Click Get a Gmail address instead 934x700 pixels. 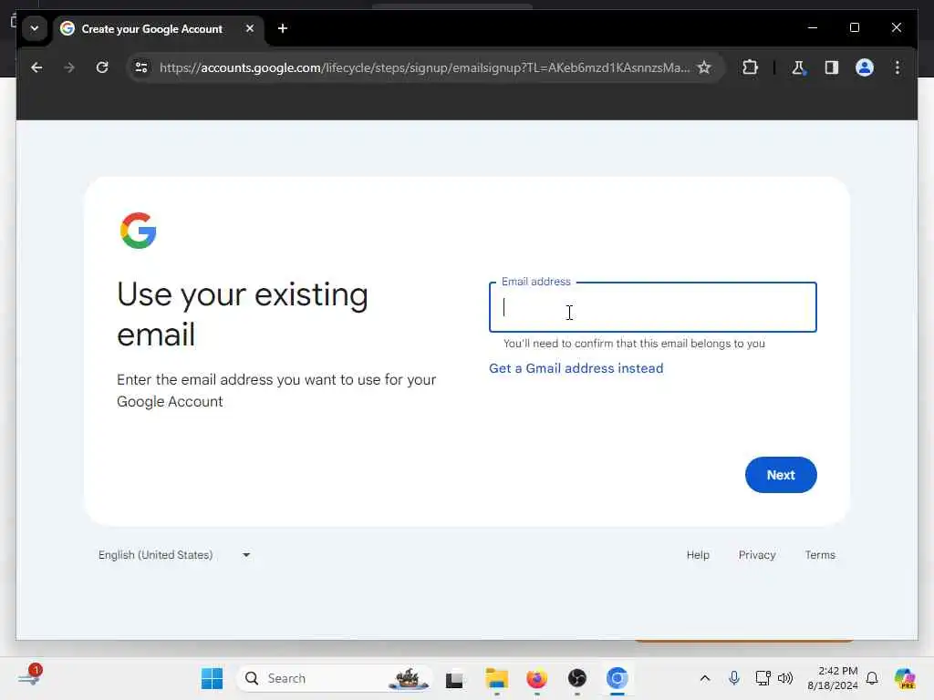pyautogui.click(x=576, y=368)
